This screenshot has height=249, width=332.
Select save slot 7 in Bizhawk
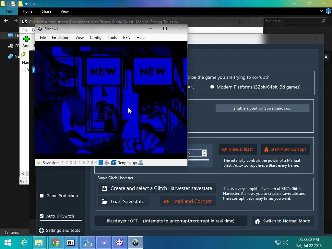click(88, 163)
